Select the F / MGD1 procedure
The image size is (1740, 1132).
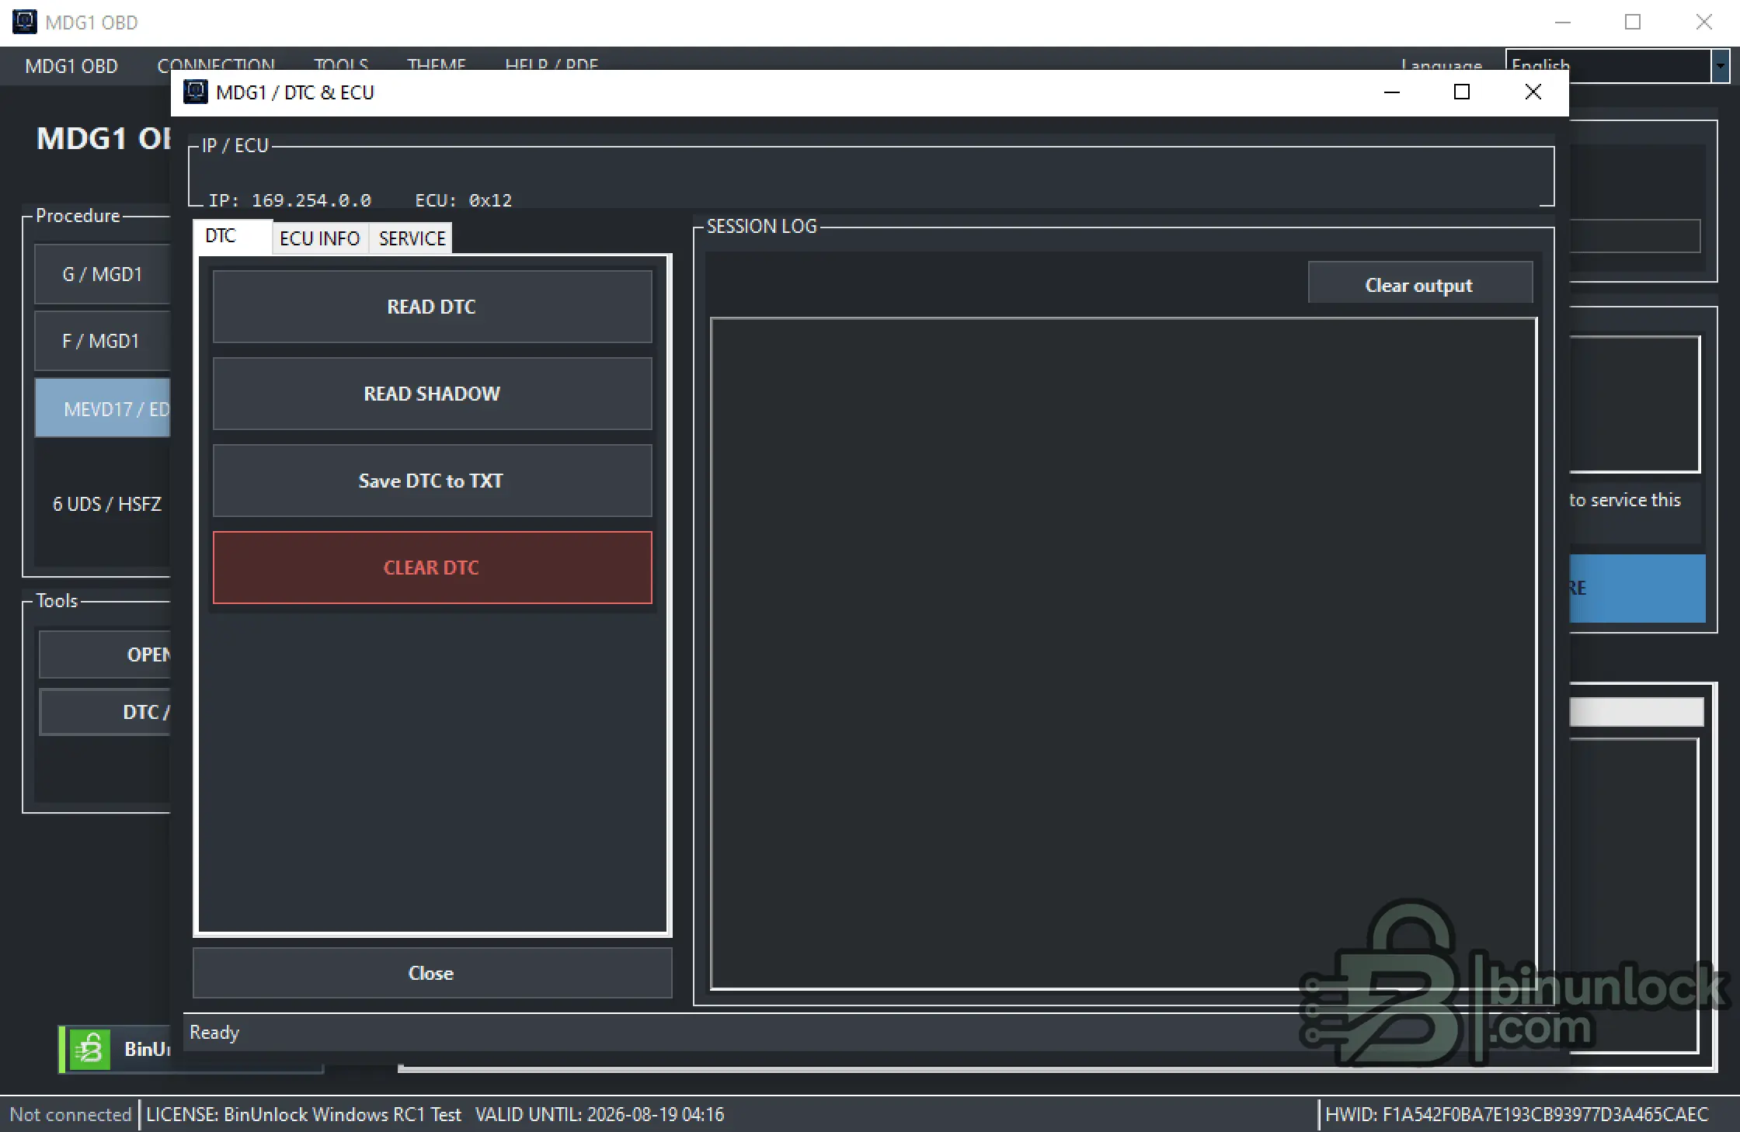pos(103,341)
